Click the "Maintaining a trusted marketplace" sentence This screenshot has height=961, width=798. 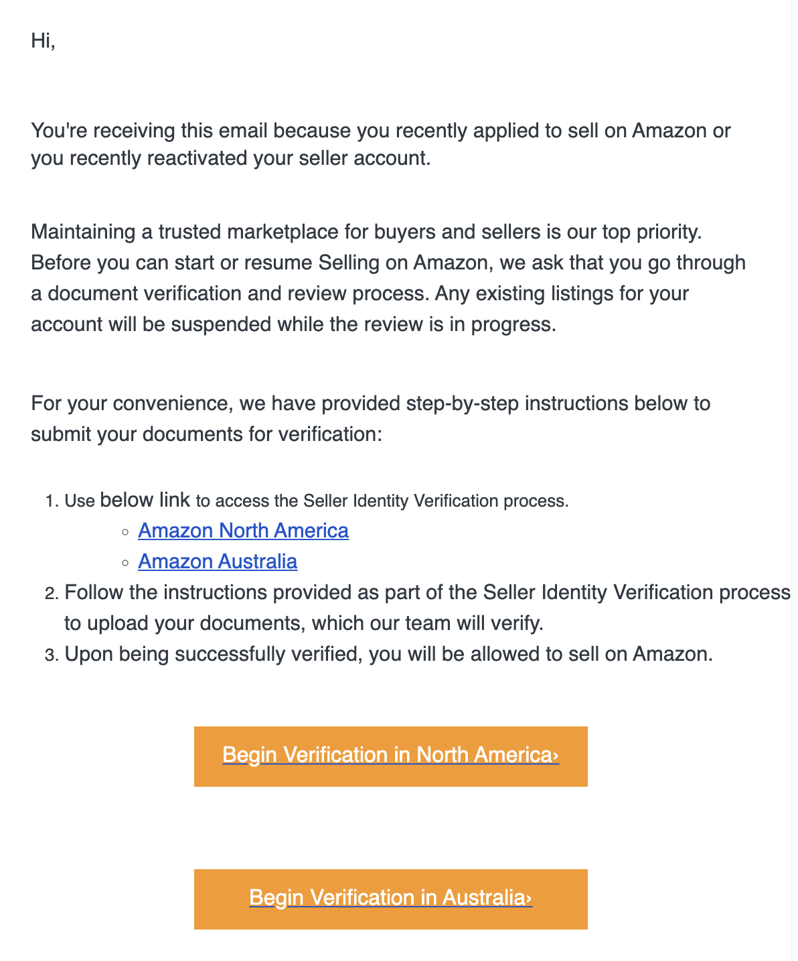point(366,232)
